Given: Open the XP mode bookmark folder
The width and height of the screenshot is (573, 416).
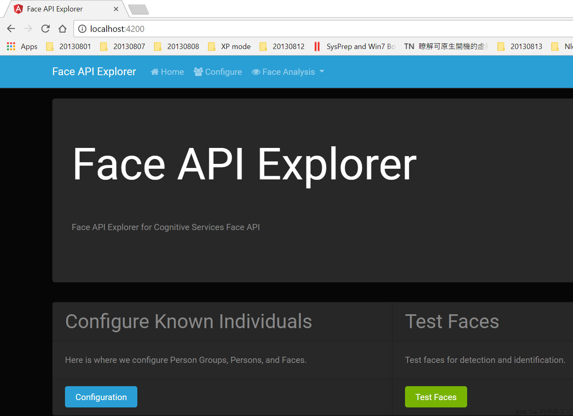Looking at the screenshot, I should tap(230, 47).
